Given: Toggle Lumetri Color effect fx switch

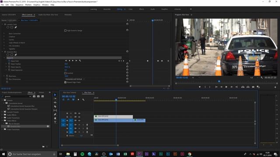Looking at the screenshot, I should pyautogui.click(x=5, y=24).
